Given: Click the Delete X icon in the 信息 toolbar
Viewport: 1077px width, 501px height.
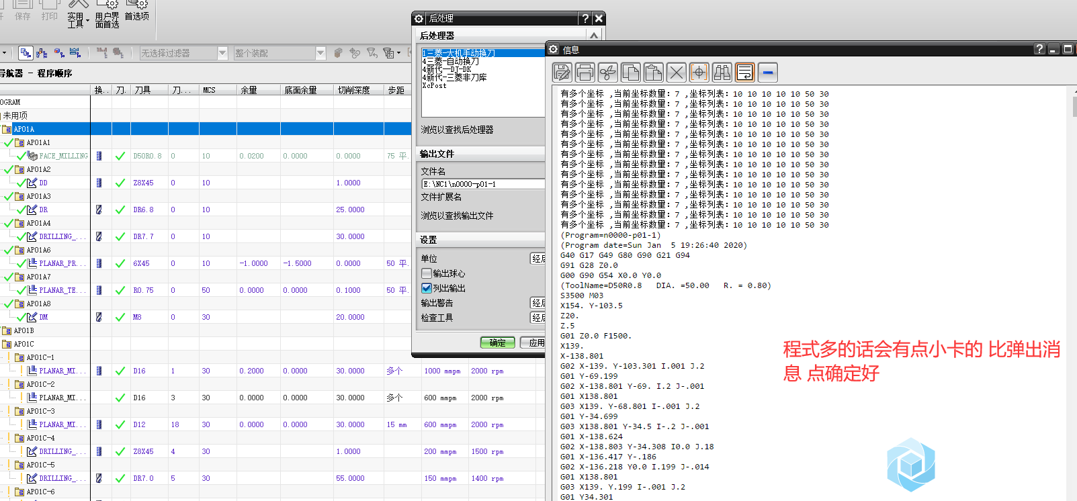Looking at the screenshot, I should click(x=677, y=72).
